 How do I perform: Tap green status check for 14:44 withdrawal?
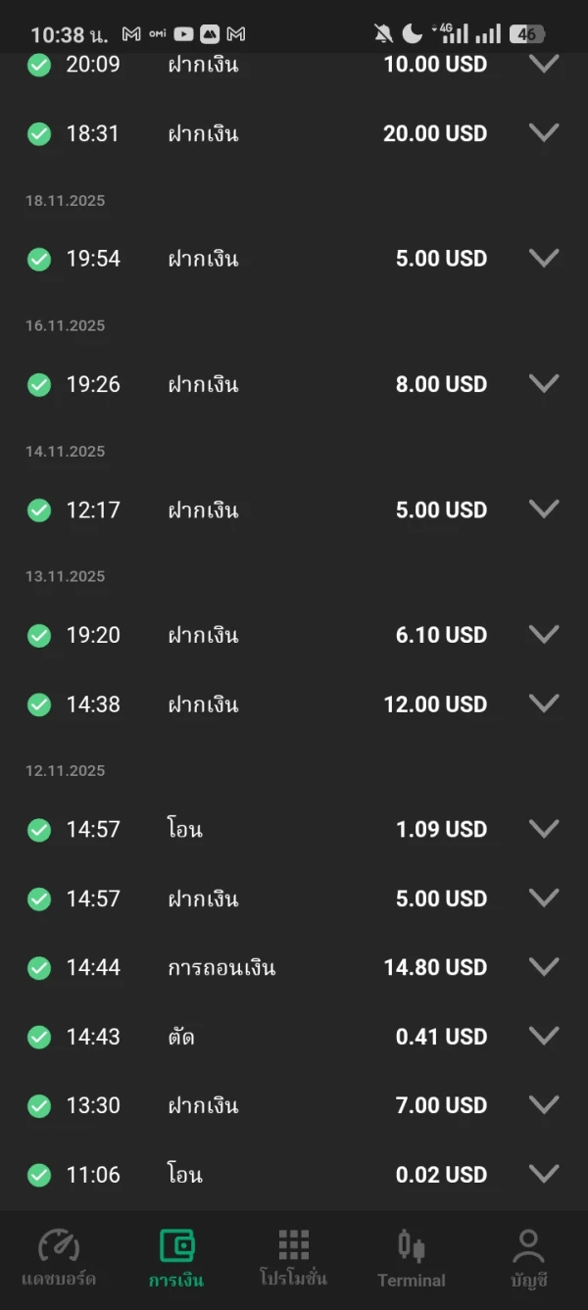point(39,968)
